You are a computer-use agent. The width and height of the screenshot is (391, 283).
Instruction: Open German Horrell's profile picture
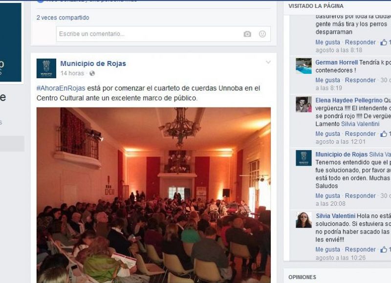[x=304, y=66]
